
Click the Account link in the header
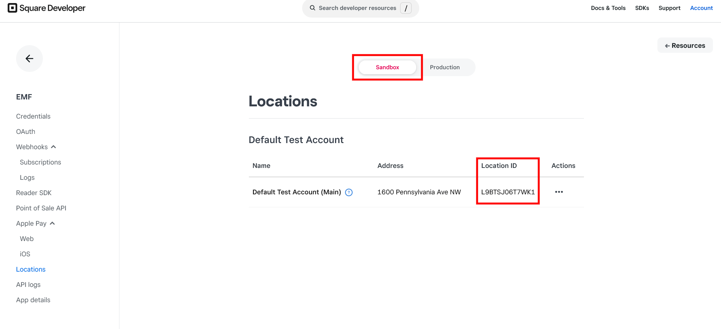[x=701, y=8]
